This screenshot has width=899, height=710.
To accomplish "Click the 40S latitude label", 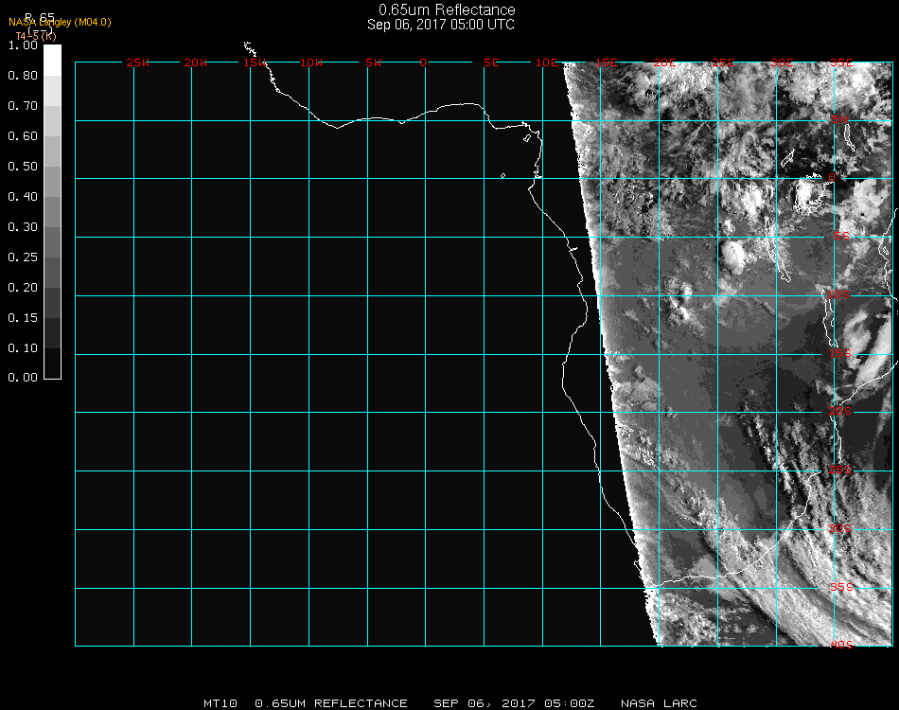I will tap(842, 645).
